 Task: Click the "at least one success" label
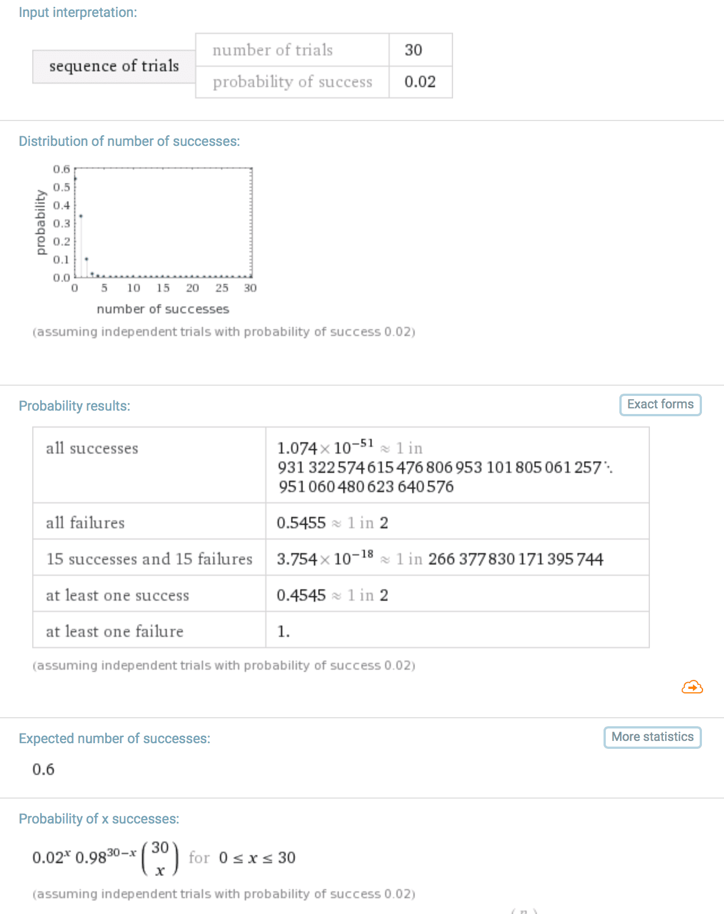click(118, 595)
